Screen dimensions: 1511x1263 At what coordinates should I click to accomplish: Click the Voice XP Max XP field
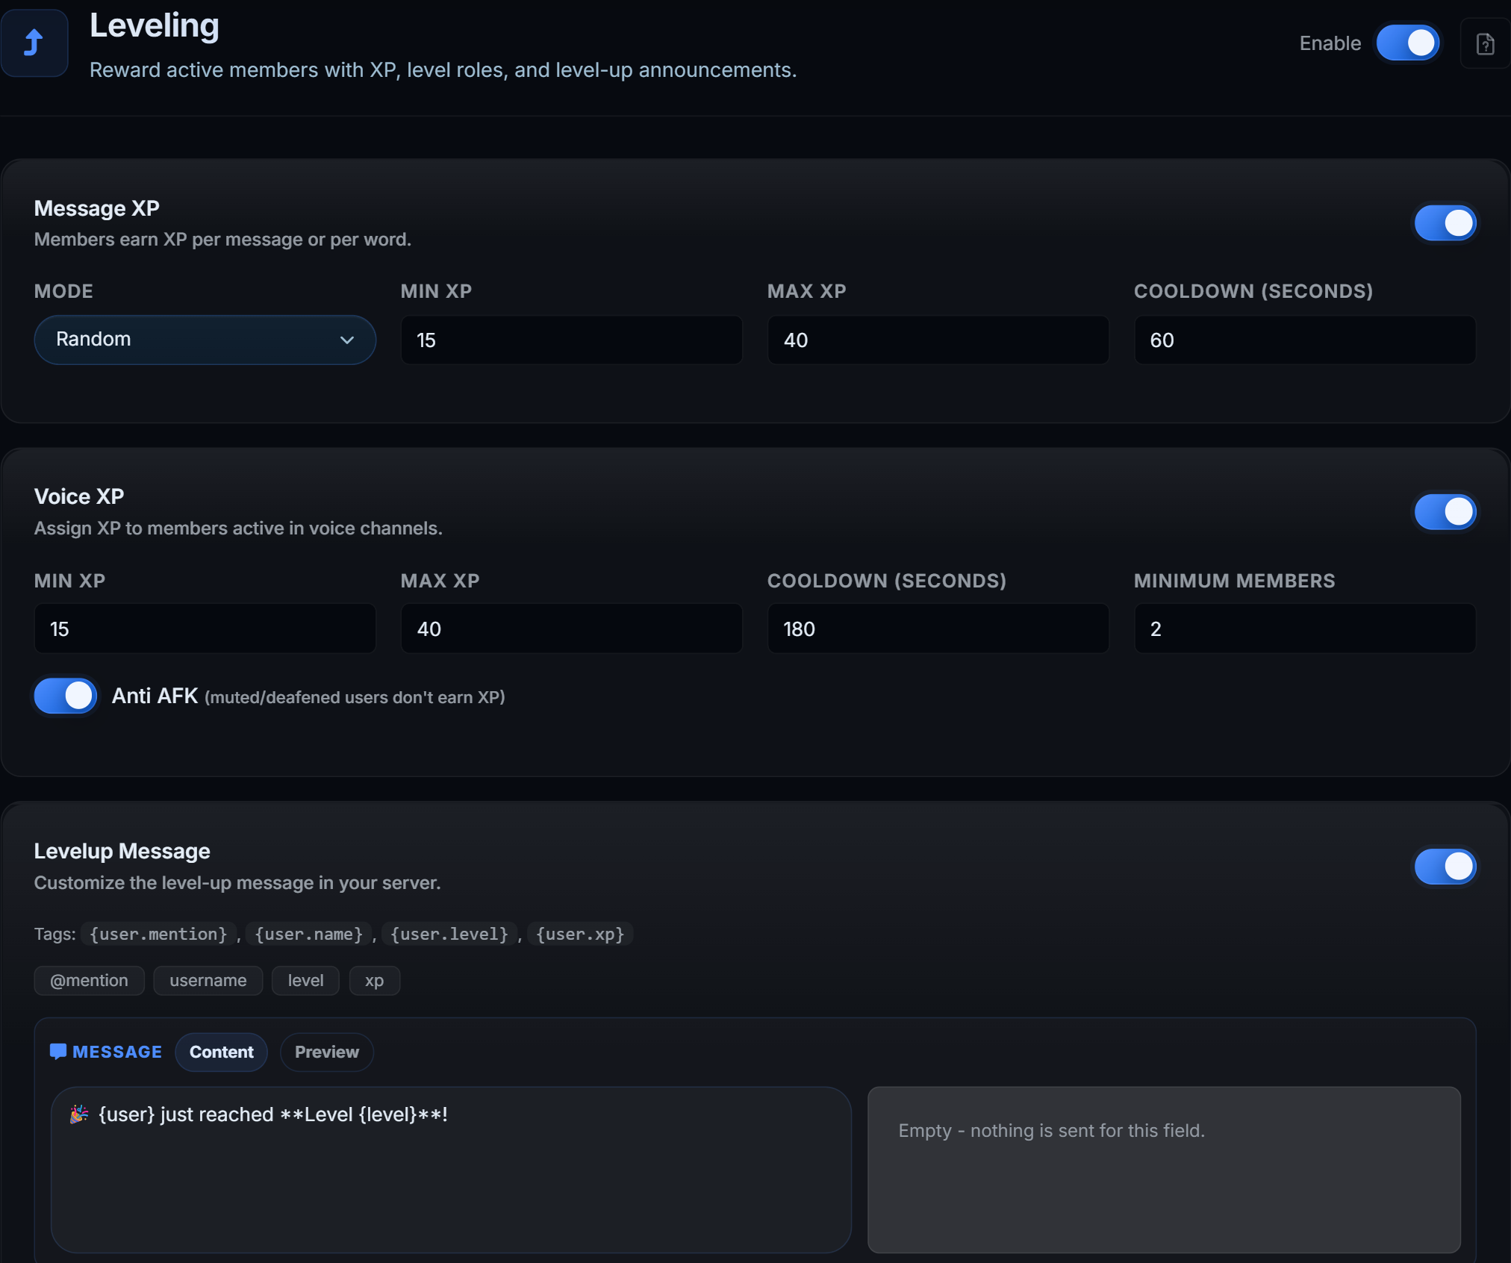tap(572, 629)
